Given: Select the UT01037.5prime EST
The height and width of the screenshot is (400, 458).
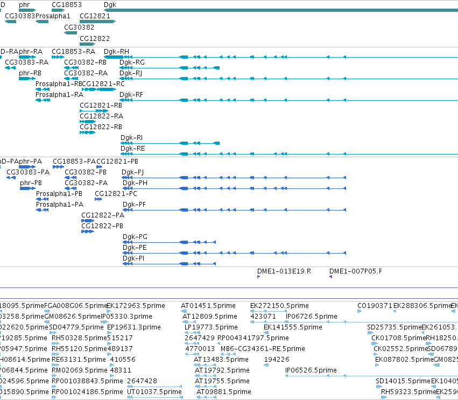Looking at the screenshot, I should click(155, 397).
